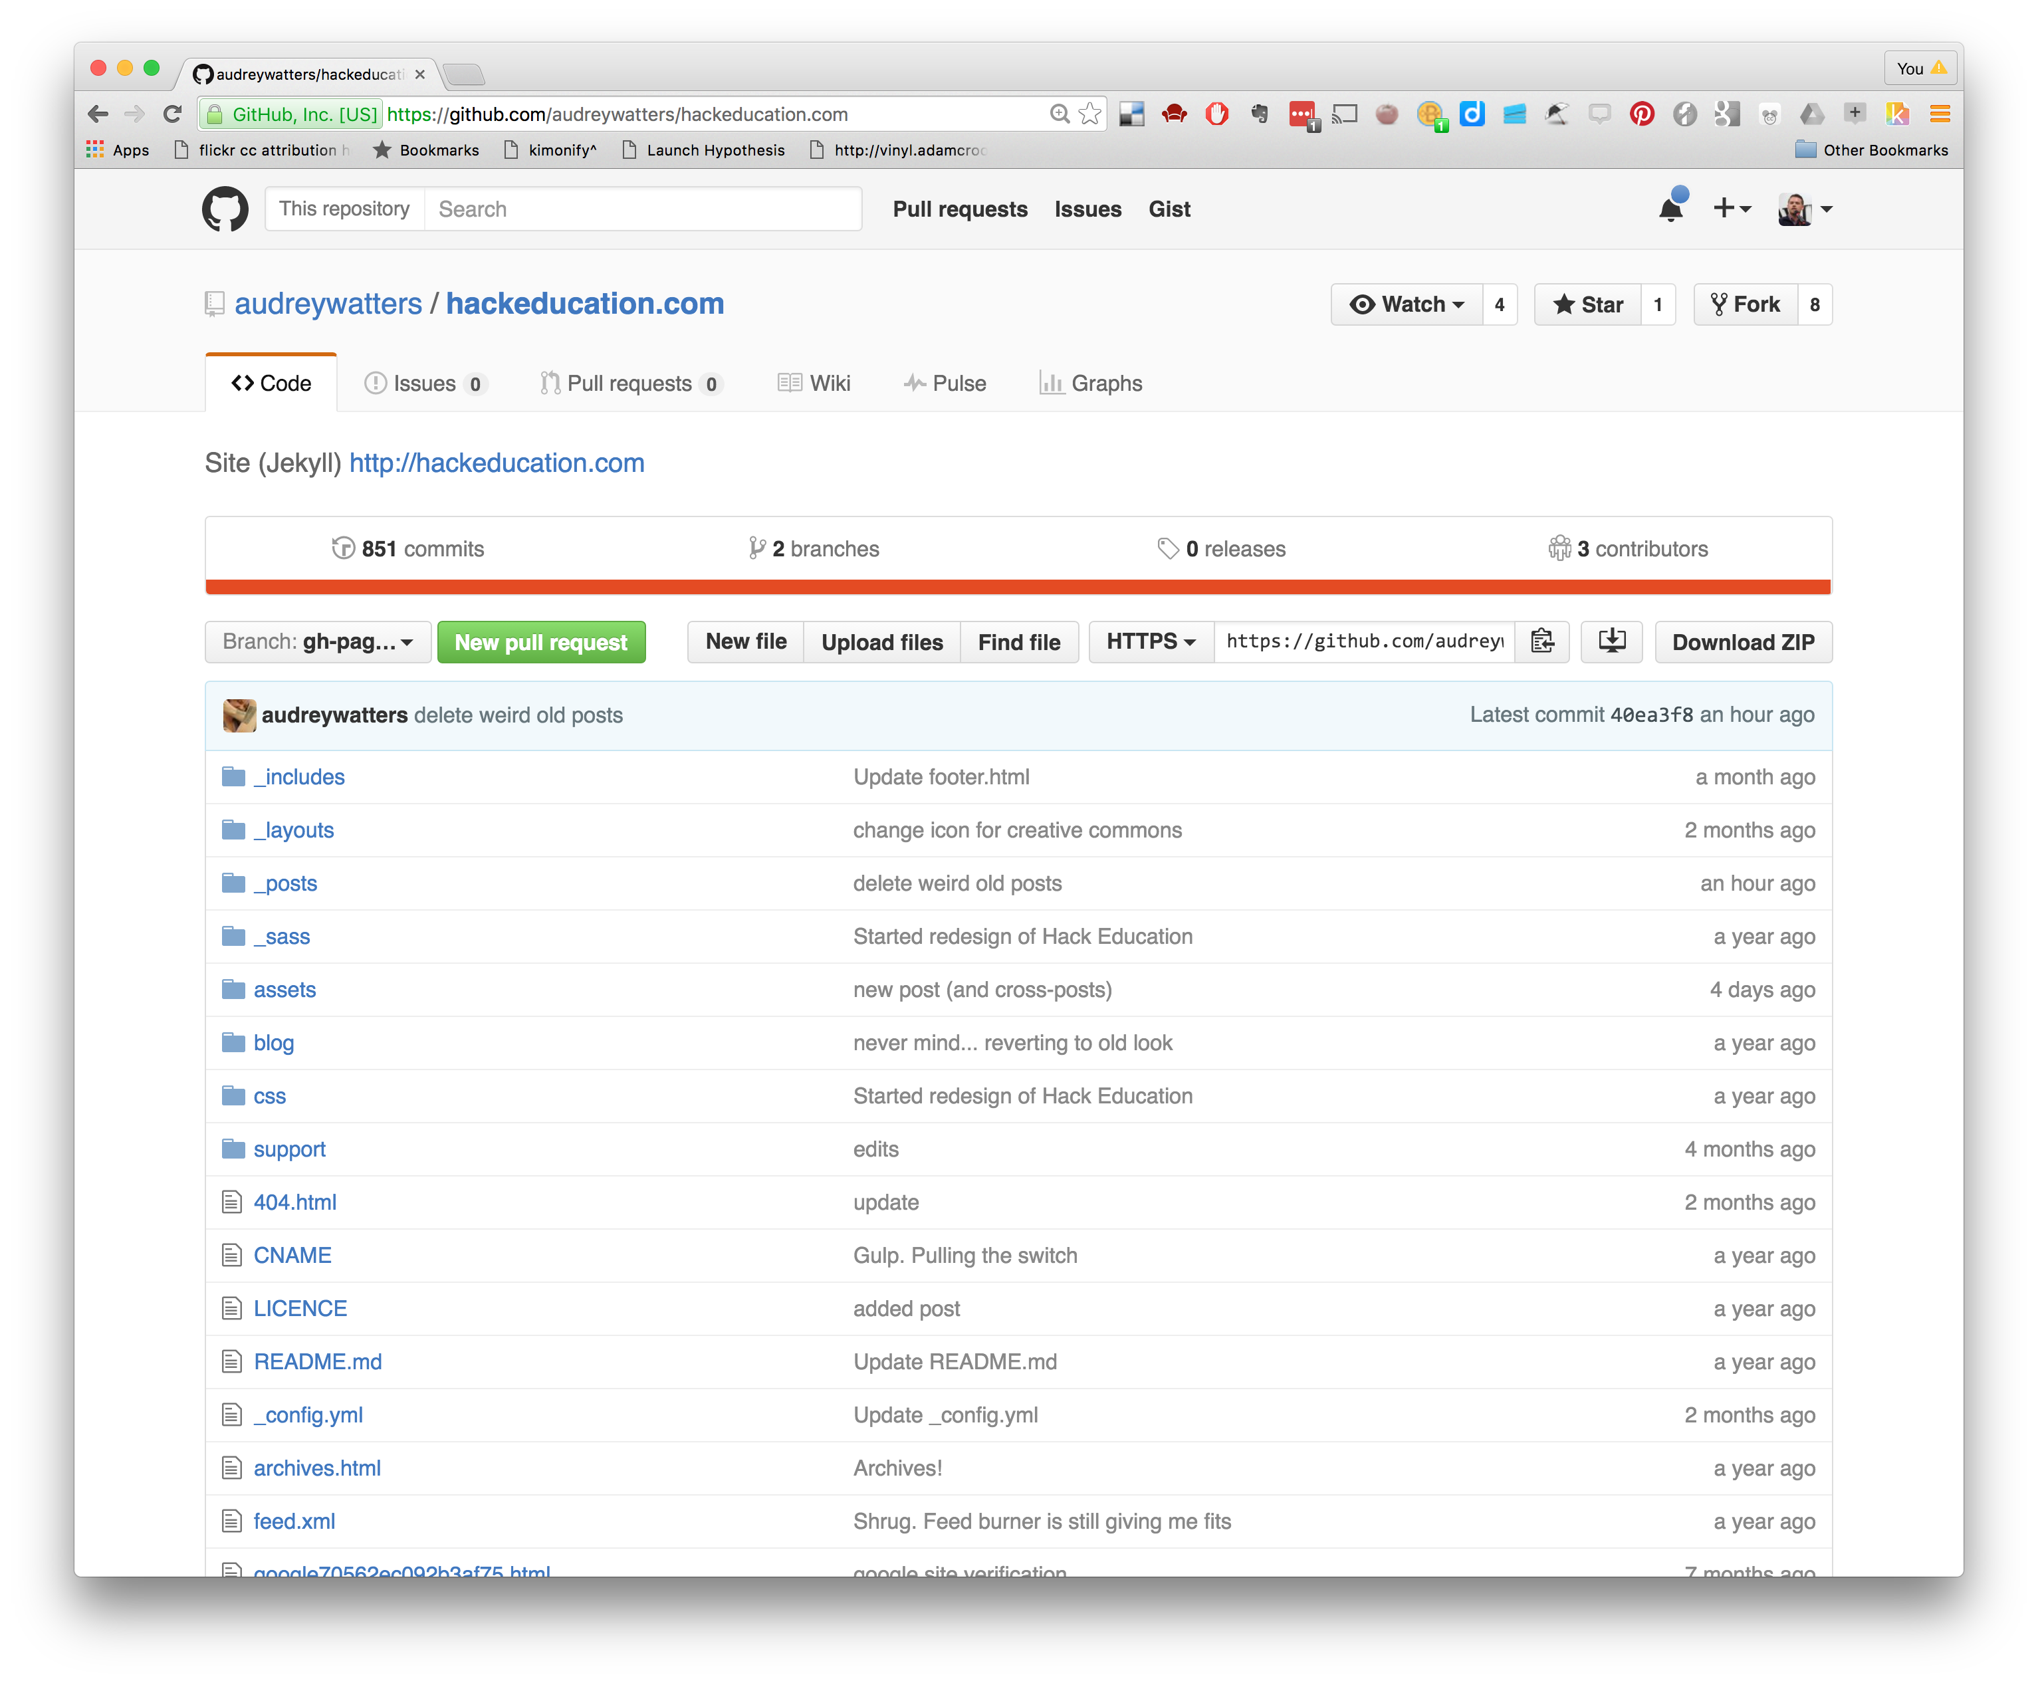This screenshot has height=1683, width=2038.
Task: Bookmark the page with the star icon
Action: (1089, 114)
